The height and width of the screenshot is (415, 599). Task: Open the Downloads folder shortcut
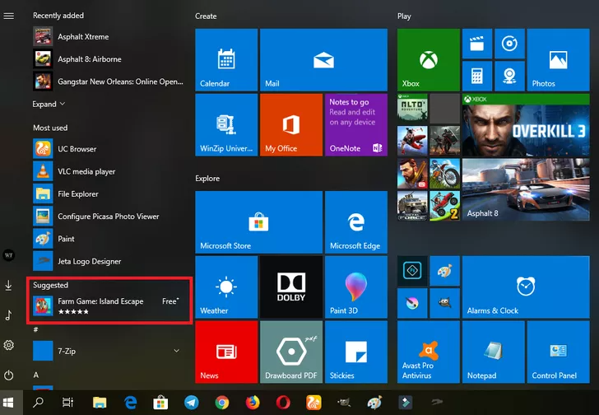8,286
